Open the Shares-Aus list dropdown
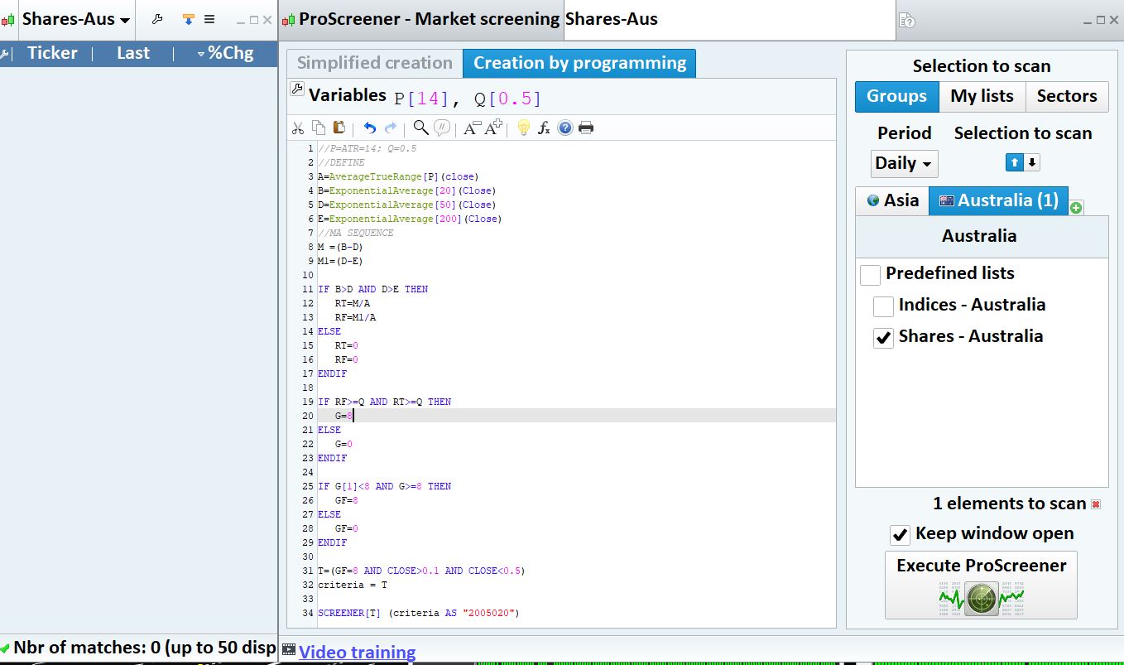This screenshot has width=1124, height=665. coord(76,19)
